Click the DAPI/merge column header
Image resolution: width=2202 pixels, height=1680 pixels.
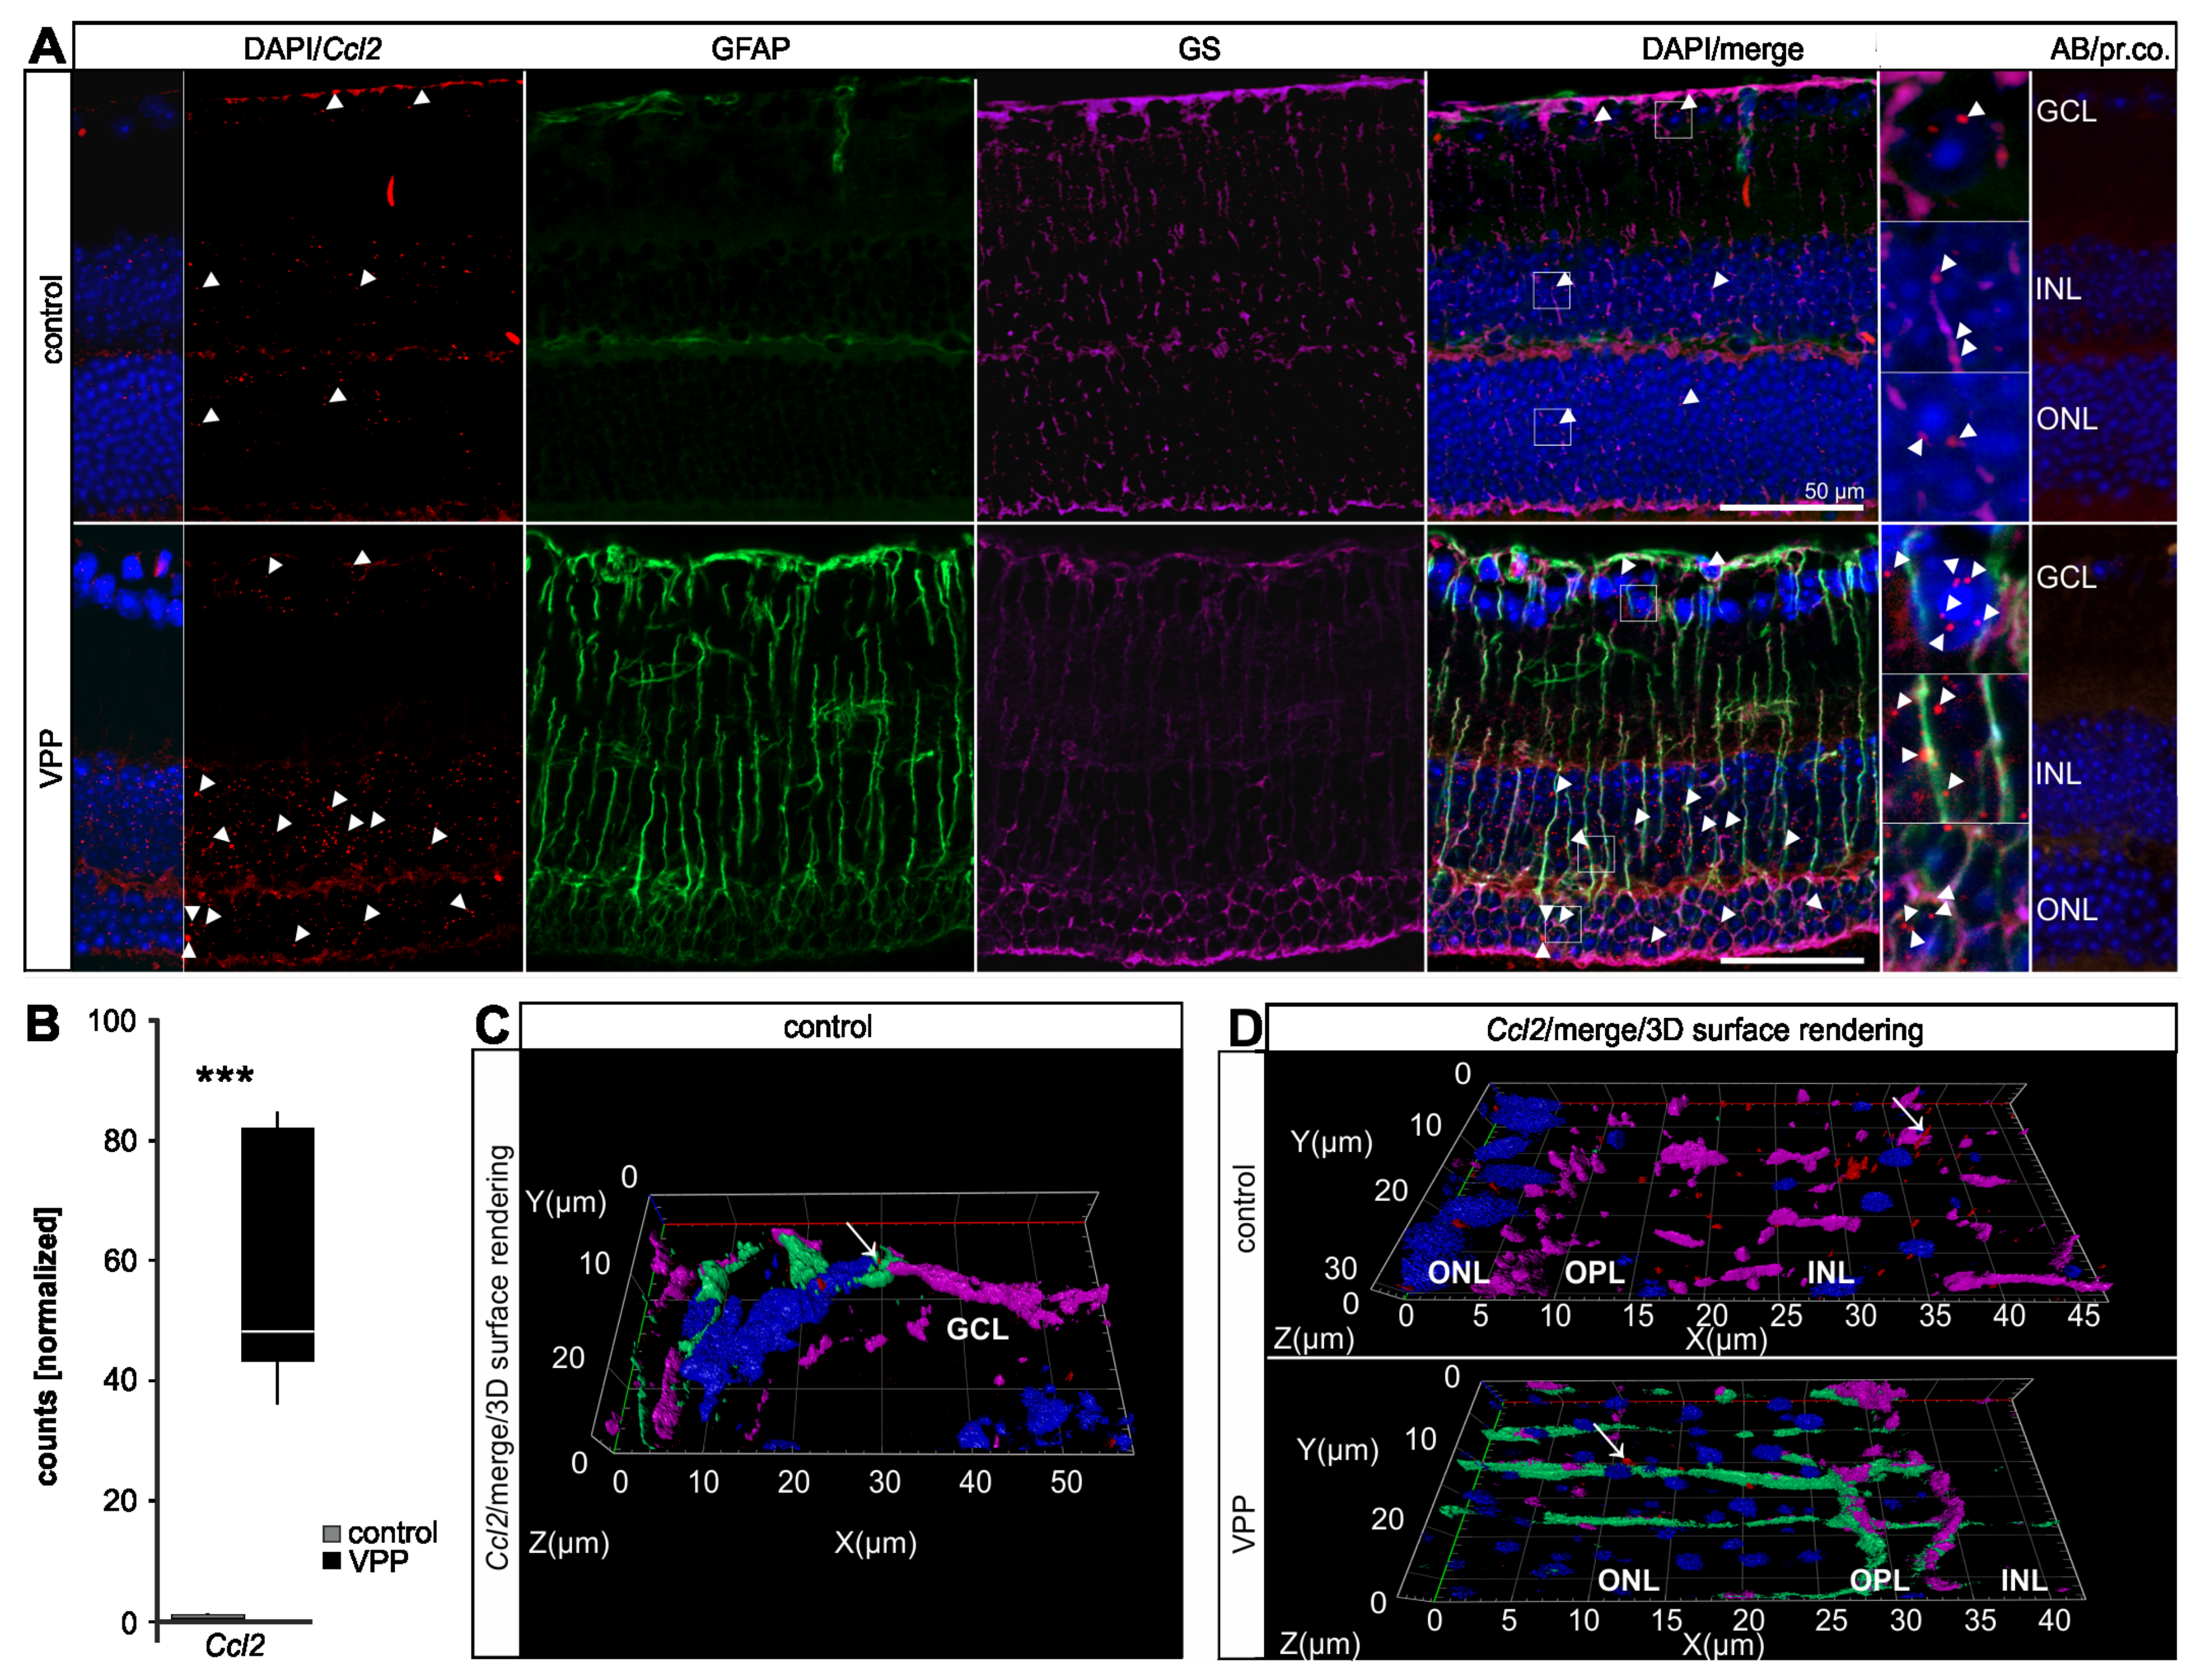(x=1722, y=49)
